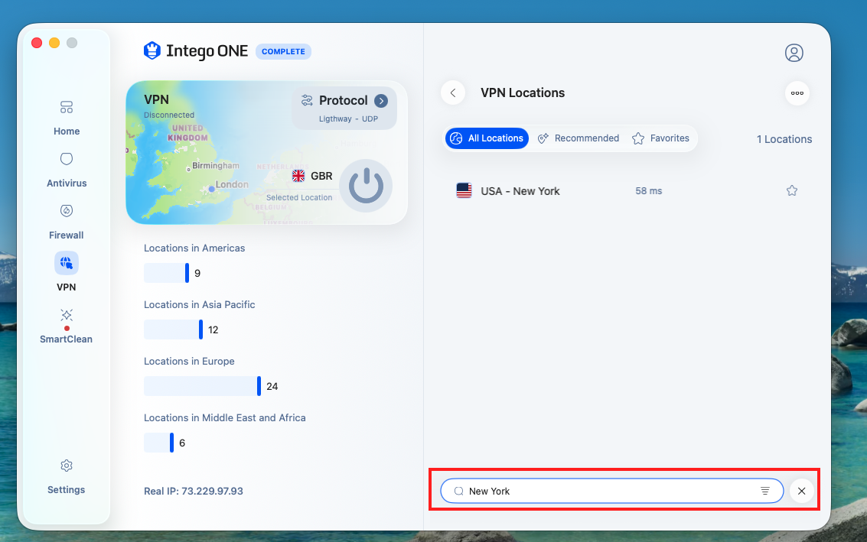Toggle the VPN power button on
The height and width of the screenshot is (542, 867).
pyautogui.click(x=366, y=186)
